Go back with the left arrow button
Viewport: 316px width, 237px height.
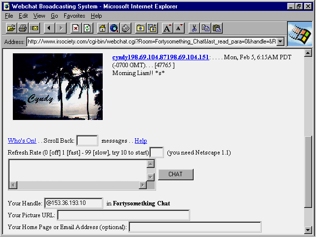(49, 28)
